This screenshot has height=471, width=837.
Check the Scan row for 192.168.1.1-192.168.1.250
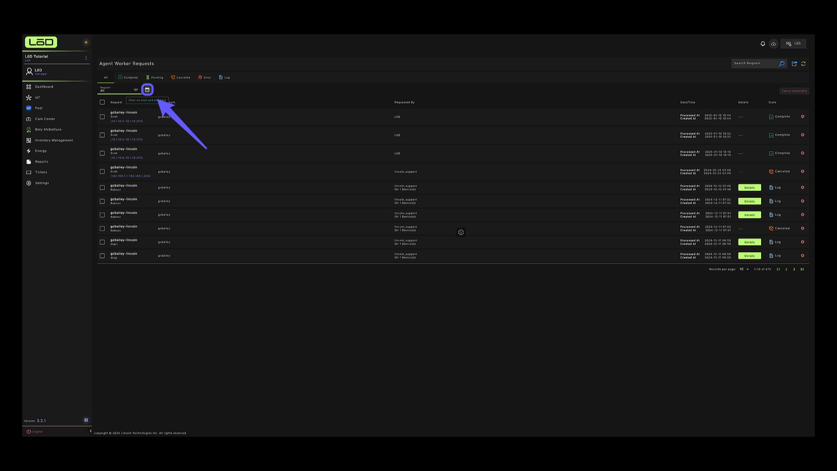click(x=102, y=172)
